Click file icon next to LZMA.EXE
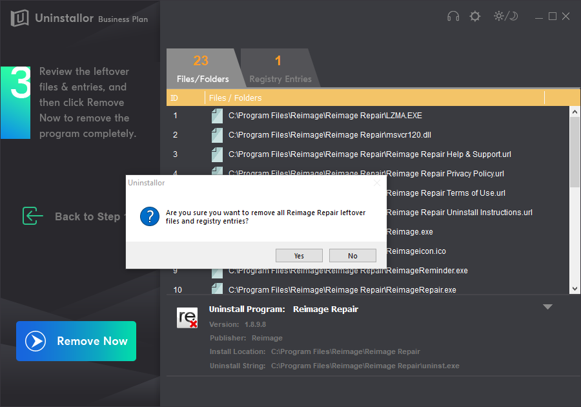The width and height of the screenshot is (581, 407). tap(217, 116)
